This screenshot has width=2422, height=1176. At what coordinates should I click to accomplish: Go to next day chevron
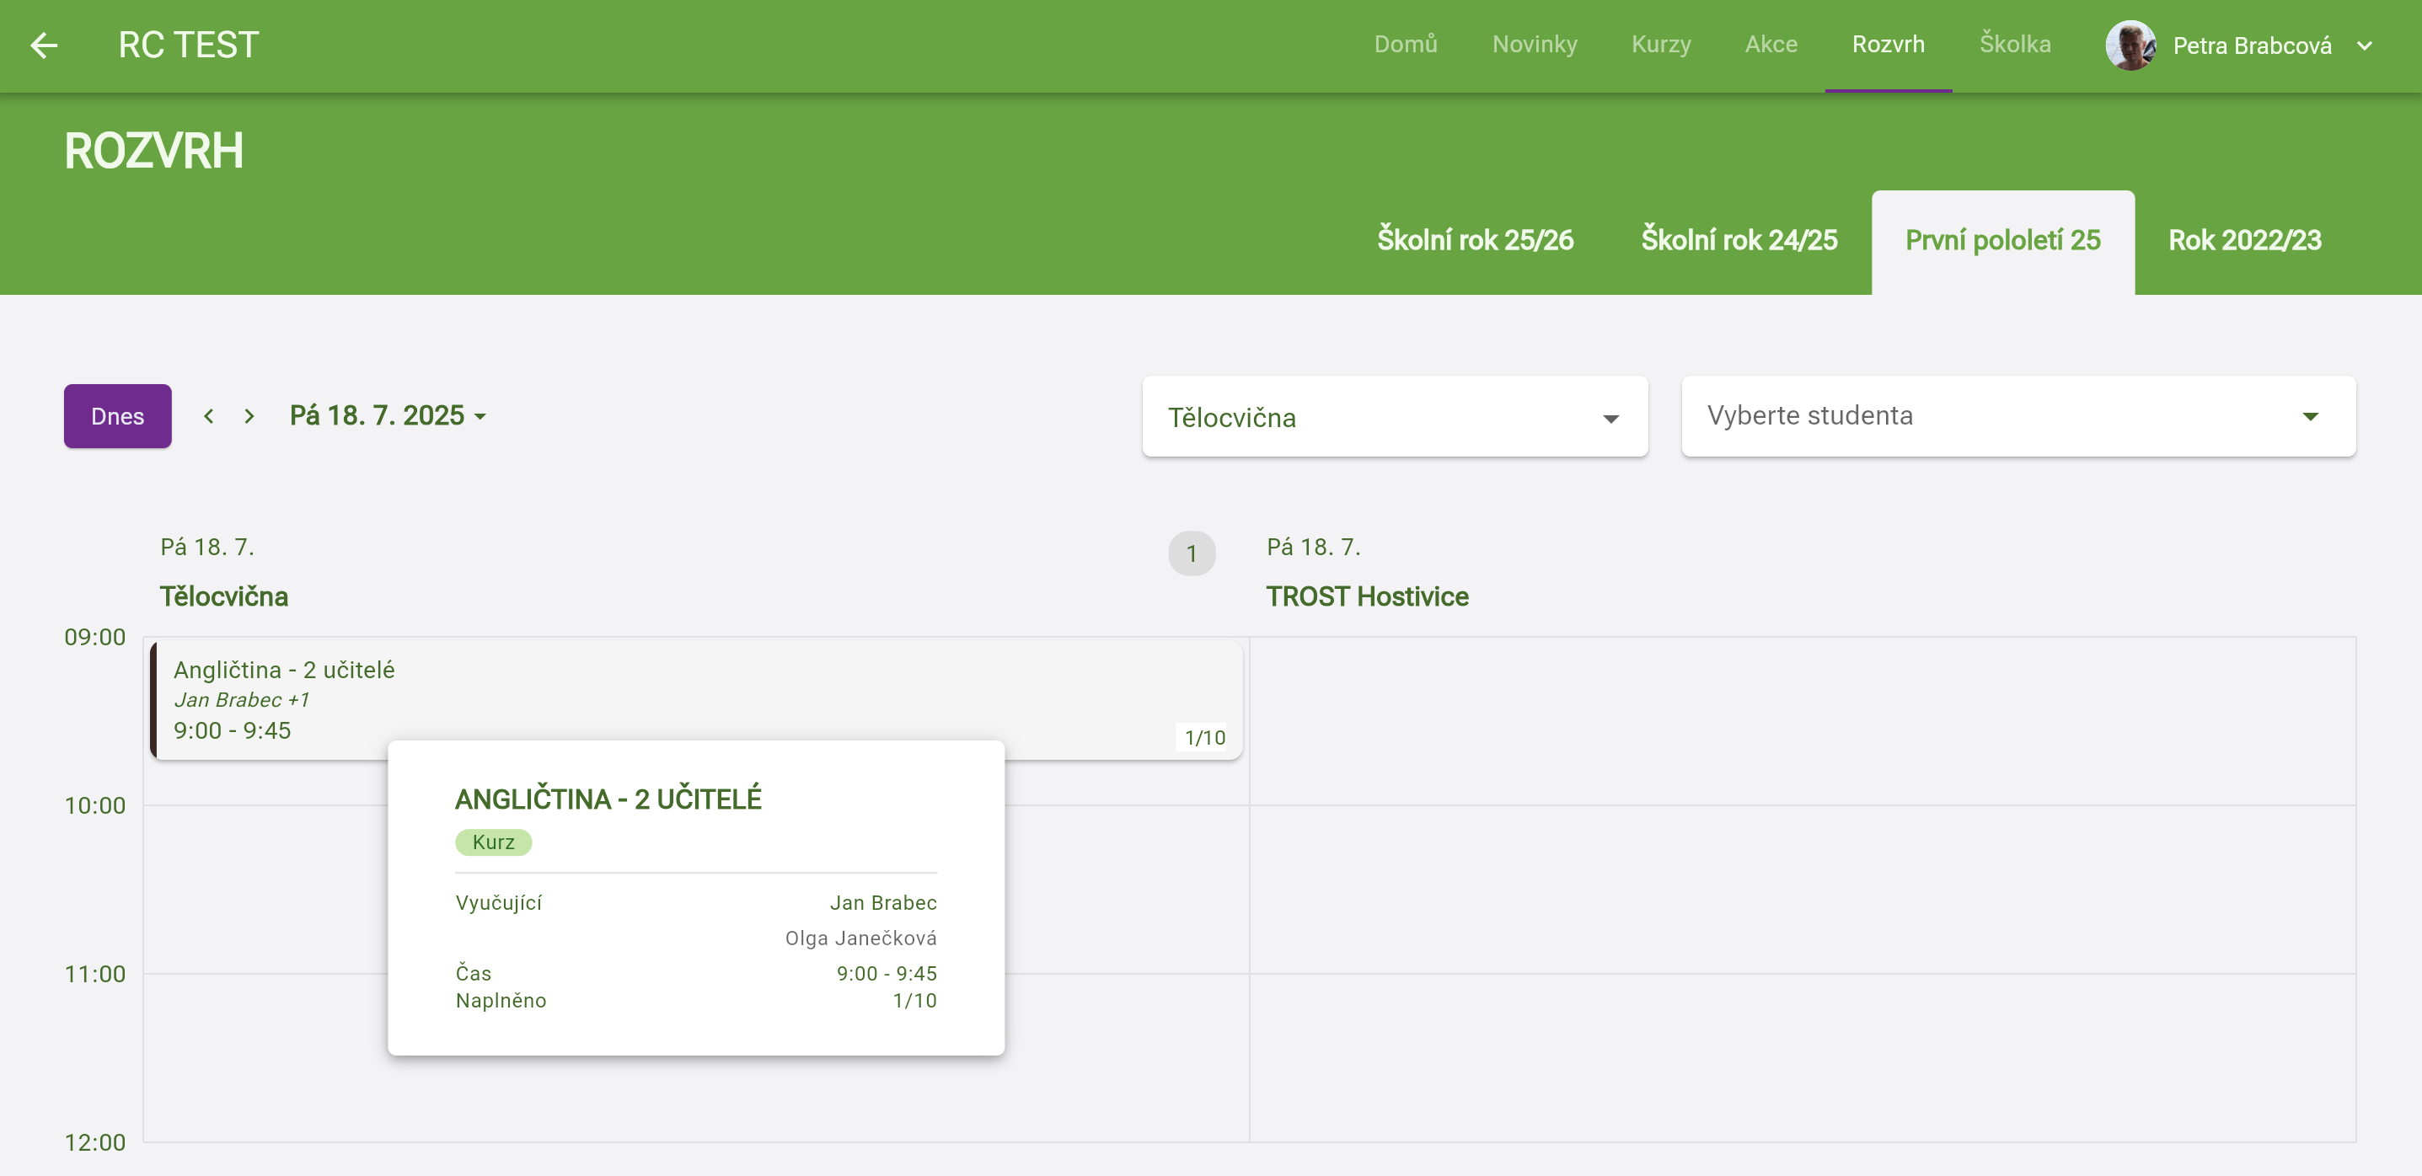pyautogui.click(x=249, y=415)
